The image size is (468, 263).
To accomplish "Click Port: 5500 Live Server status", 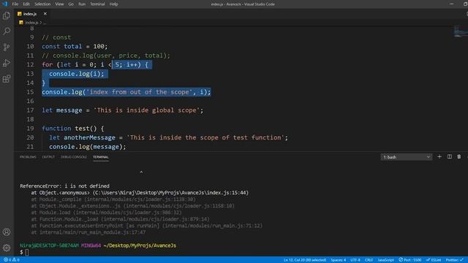I will 410,260.
